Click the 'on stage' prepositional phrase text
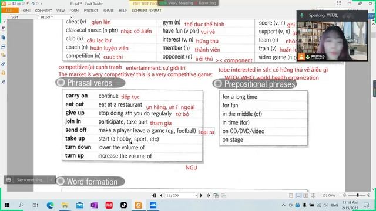The image size is (376, 211). click(x=233, y=140)
